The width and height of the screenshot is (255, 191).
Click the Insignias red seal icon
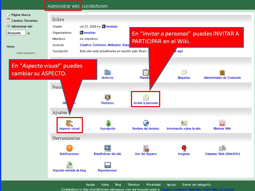coord(184,148)
